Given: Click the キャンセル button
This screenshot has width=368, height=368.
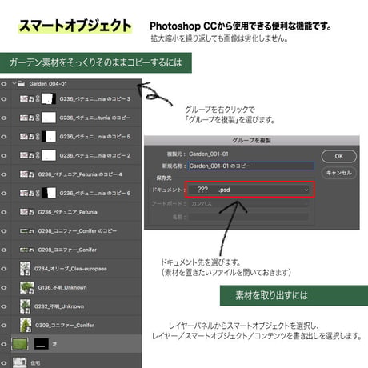Looking at the screenshot, I should (339, 173).
